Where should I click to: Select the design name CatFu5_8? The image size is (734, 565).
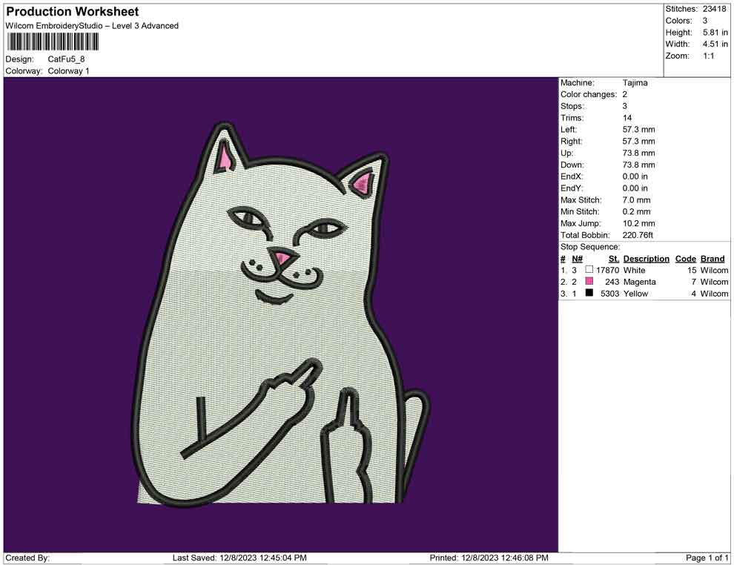click(67, 59)
